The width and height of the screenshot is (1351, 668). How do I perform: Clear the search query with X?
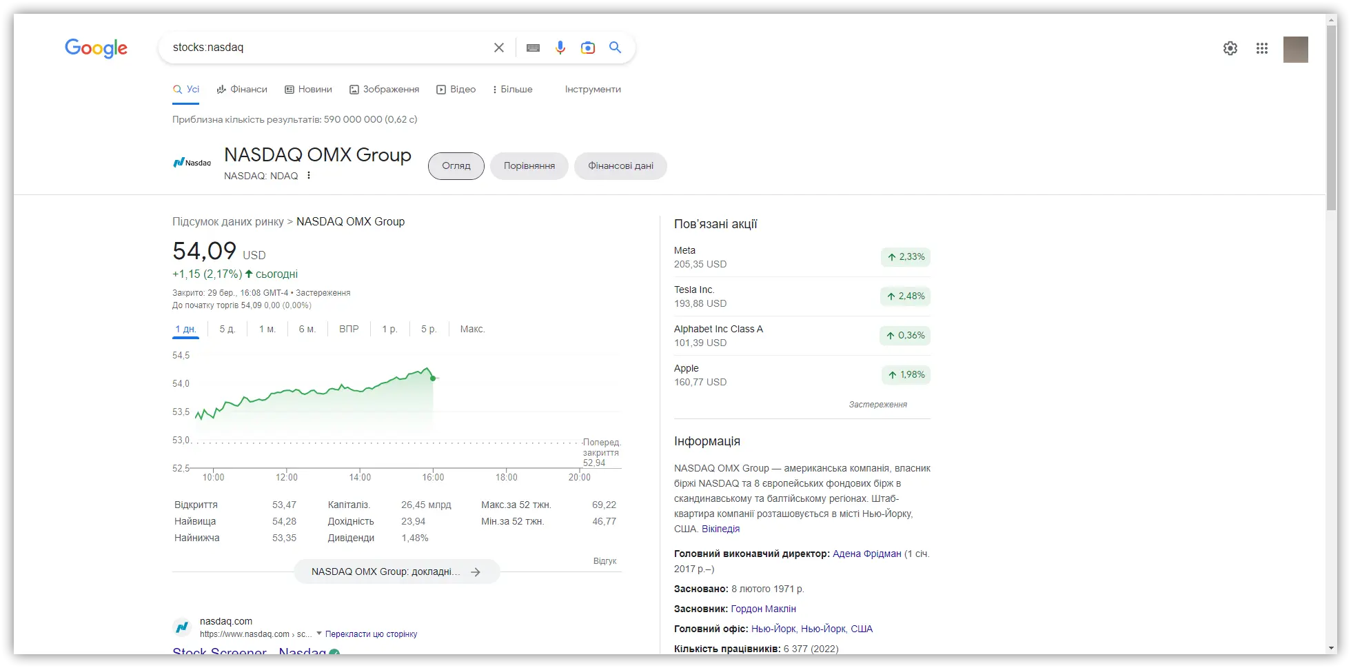499,48
